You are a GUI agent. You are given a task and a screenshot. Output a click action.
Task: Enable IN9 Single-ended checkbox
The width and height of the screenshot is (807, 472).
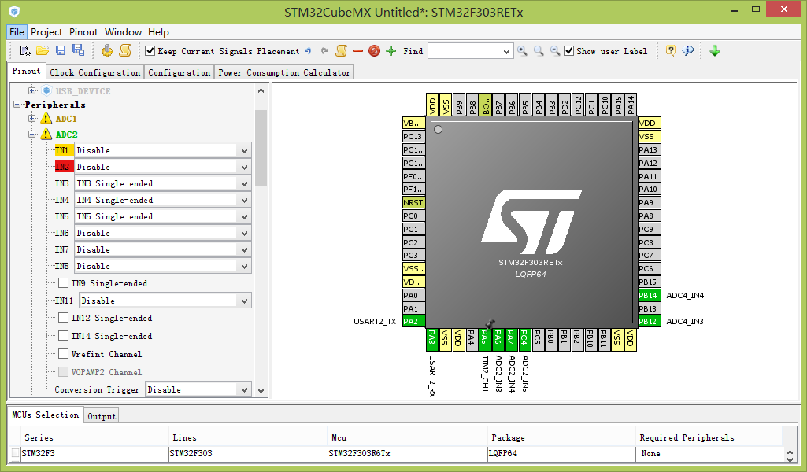click(x=63, y=282)
